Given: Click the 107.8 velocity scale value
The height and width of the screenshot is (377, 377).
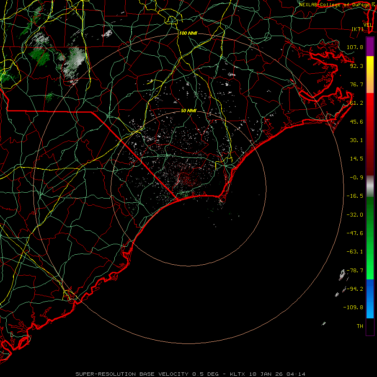Looking at the screenshot, I should coord(355,47).
